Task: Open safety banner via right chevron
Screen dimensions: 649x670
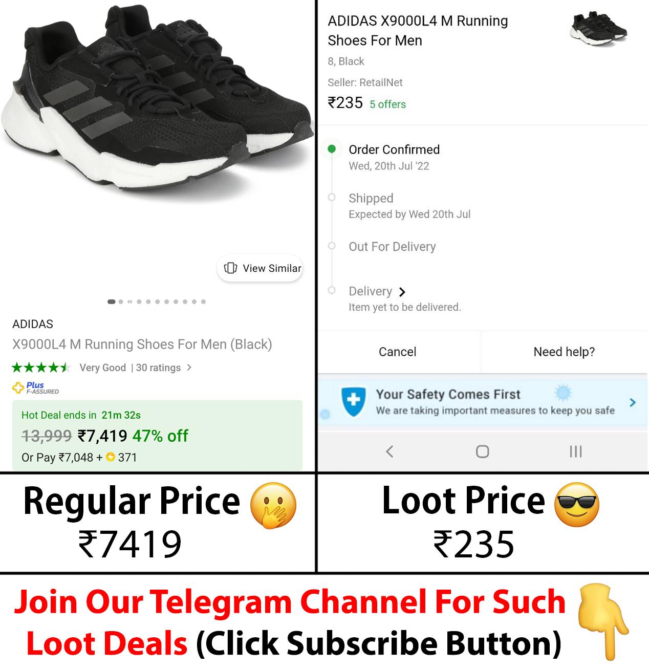Action: tap(633, 402)
